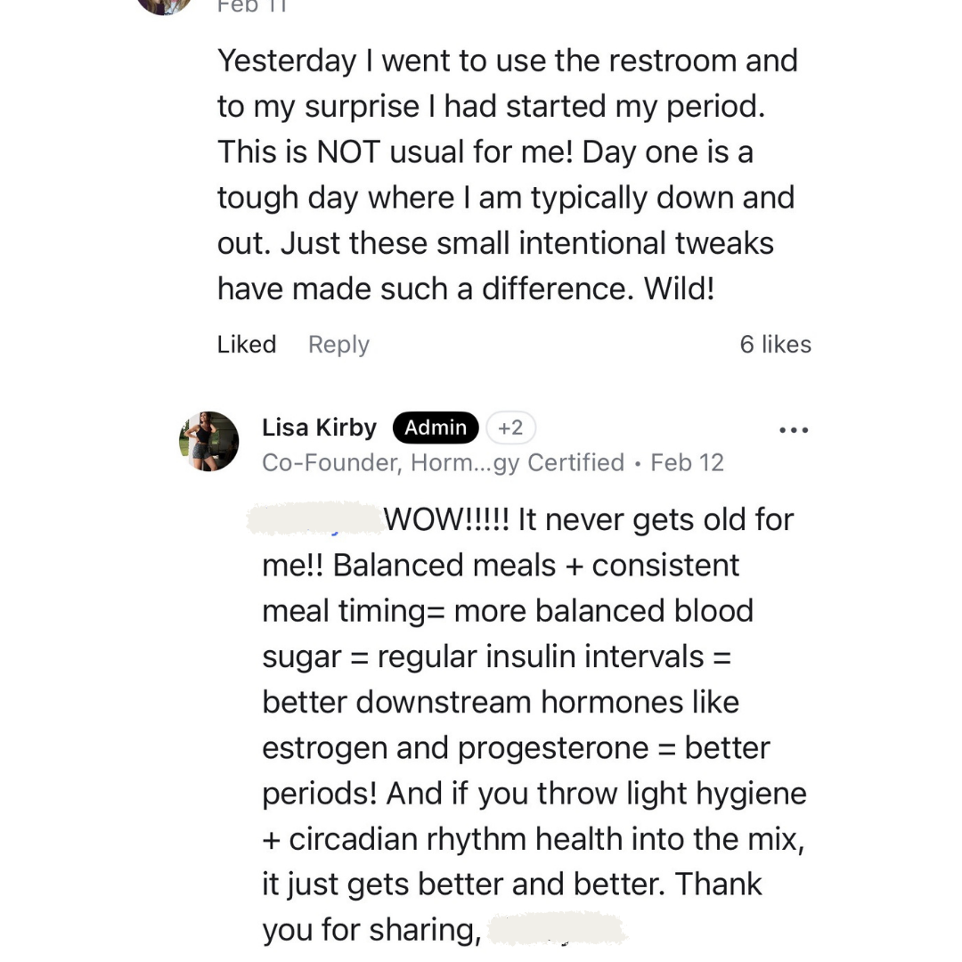
Task: Click the capitalized 'NOT' in first comment
Action: coord(351,152)
